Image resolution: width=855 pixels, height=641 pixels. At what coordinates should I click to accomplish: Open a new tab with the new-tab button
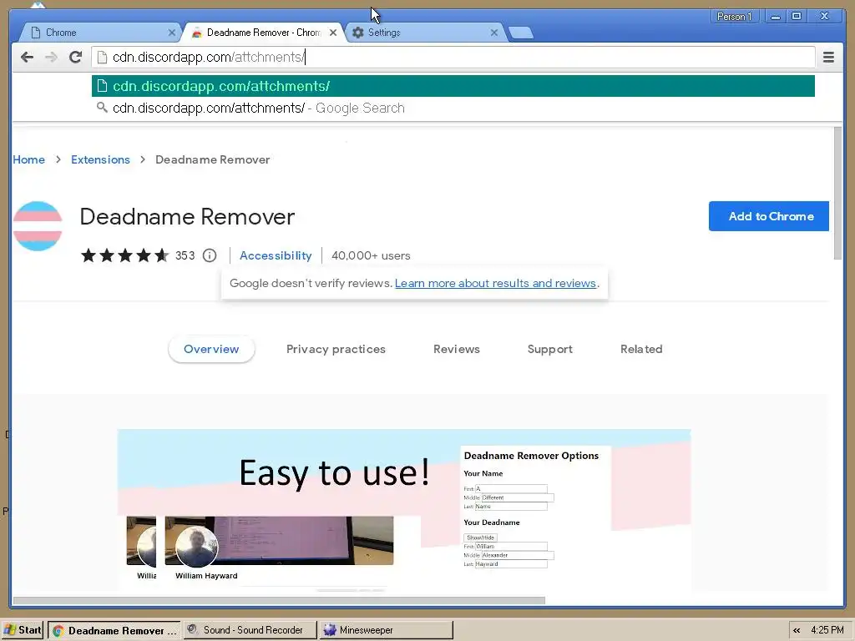tap(521, 33)
